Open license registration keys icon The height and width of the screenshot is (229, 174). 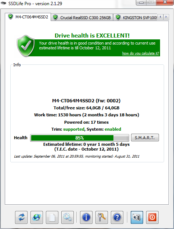[x=102, y=217]
